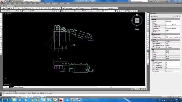Open the File menu
Image resolution: width=182 pixels, height=102 pixels.
(x=6, y=3)
